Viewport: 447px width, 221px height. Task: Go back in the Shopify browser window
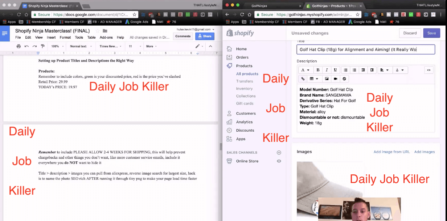(x=227, y=14)
